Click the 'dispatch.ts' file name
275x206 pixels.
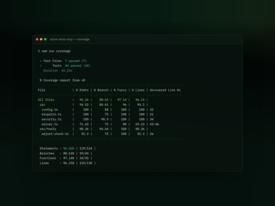point(52,114)
